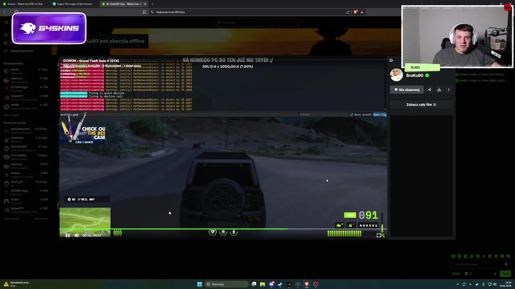The height and width of the screenshot is (289, 515).
Task: Select Kubon in recommended channels
Action: click(26, 175)
